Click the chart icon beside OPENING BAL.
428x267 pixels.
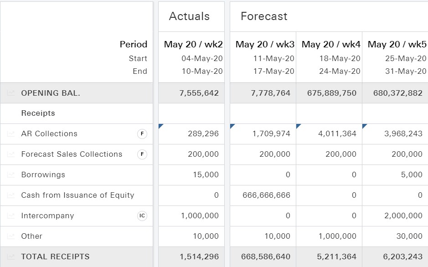pyautogui.click(x=10, y=93)
